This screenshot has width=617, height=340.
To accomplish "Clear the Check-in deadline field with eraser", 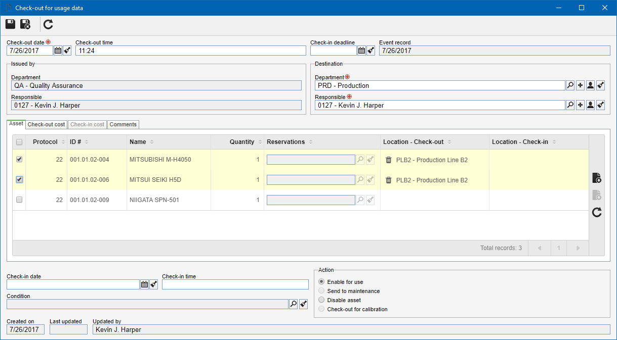I will click(371, 51).
